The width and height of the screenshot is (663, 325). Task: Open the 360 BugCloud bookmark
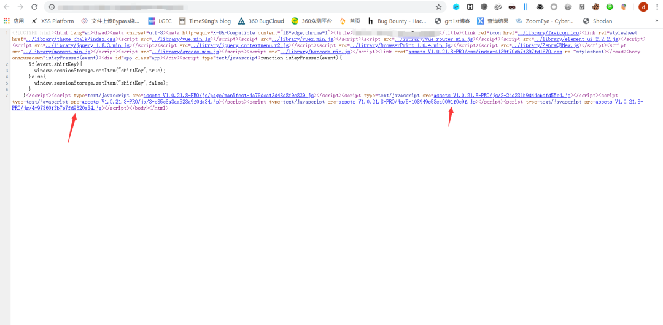261,21
